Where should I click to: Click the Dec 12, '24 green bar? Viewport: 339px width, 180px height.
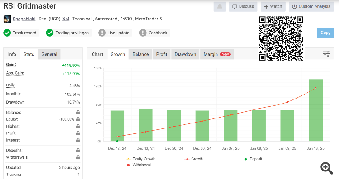tap(118, 126)
